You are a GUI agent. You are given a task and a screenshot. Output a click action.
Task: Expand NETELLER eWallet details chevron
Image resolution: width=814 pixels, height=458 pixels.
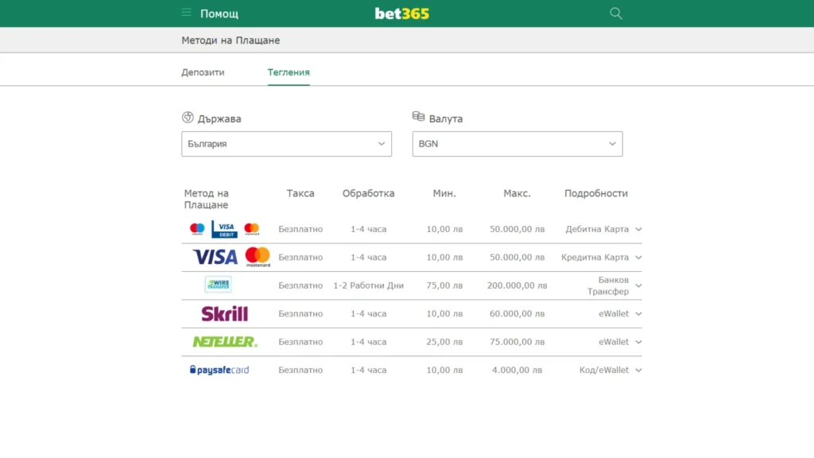coord(638,342)
